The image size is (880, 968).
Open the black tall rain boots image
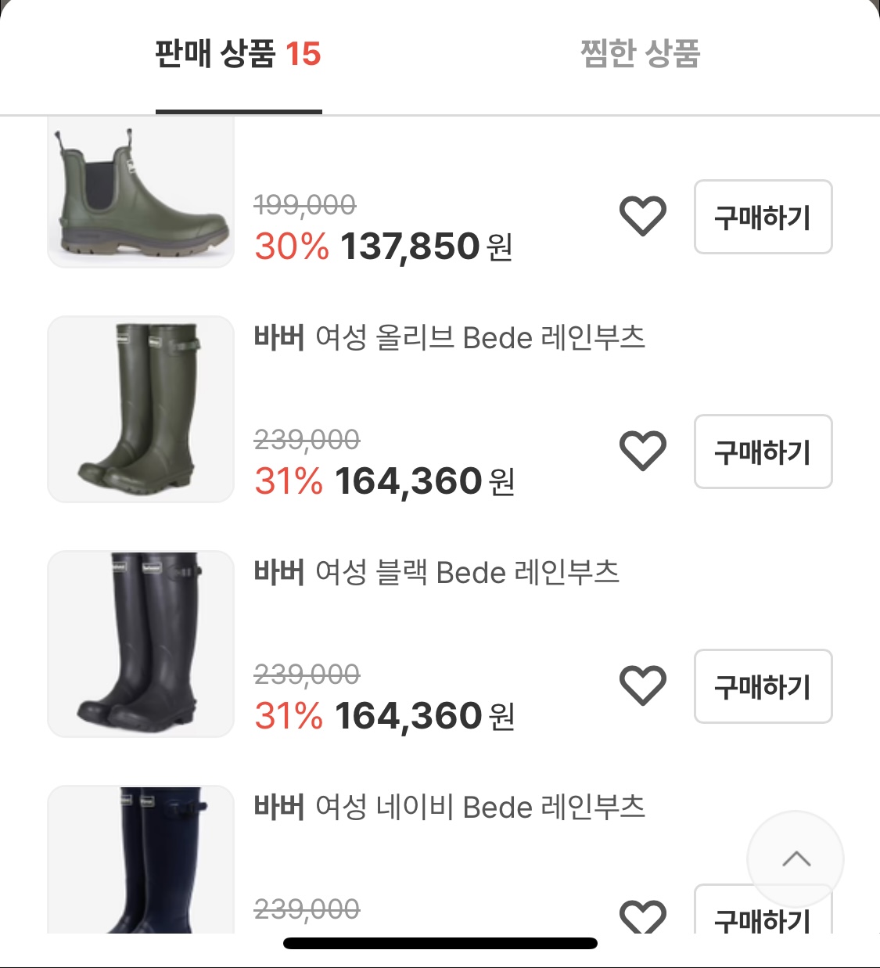pyautogui.click(x=141, y=644)
